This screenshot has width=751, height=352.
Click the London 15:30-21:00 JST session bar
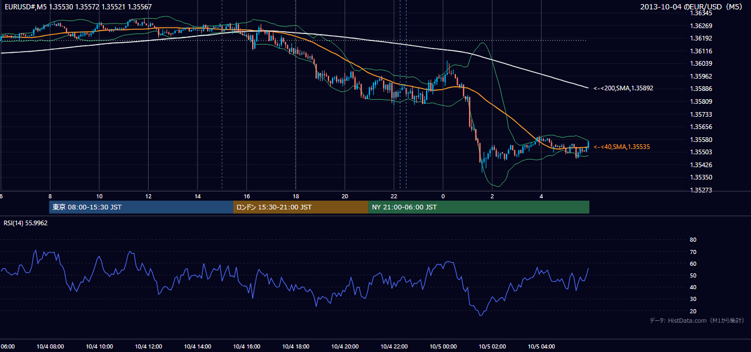301,207
